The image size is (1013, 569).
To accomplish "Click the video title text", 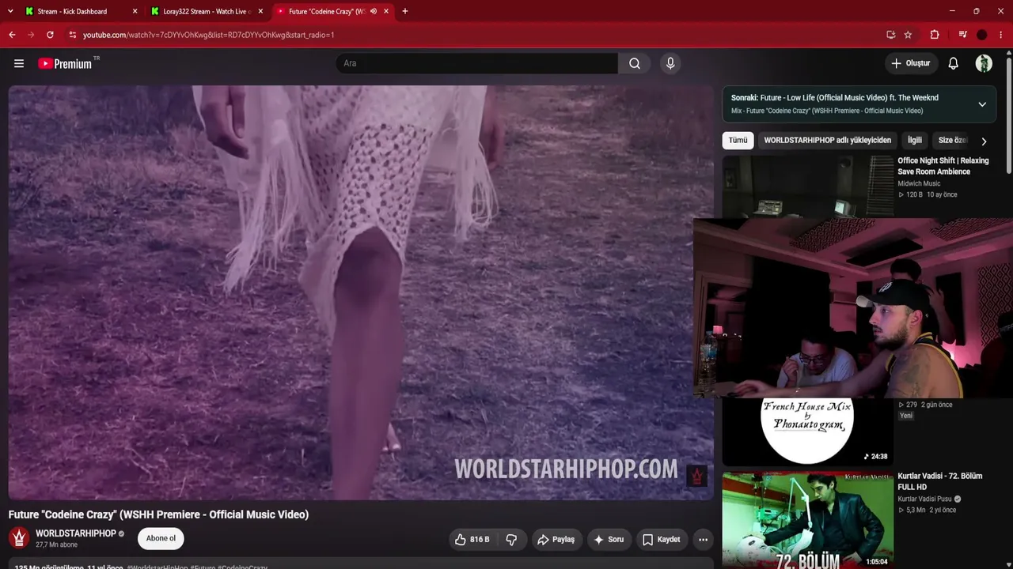I will (158, 514).
